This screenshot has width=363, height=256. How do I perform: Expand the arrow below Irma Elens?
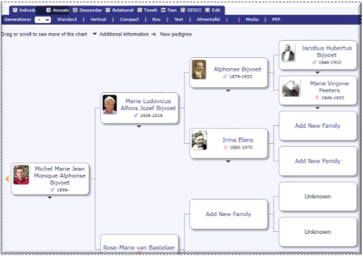(x=228, y=162)
